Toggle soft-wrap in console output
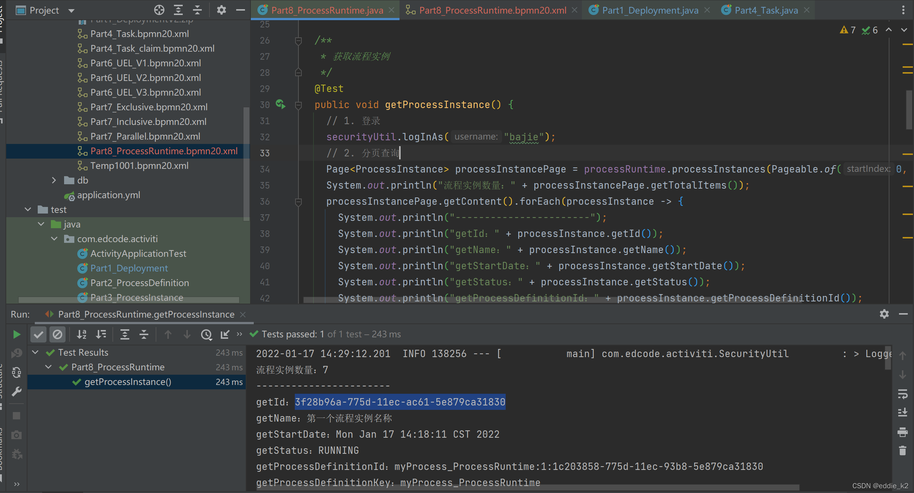This screenshot has width=914, height=493. pos(903,394)
